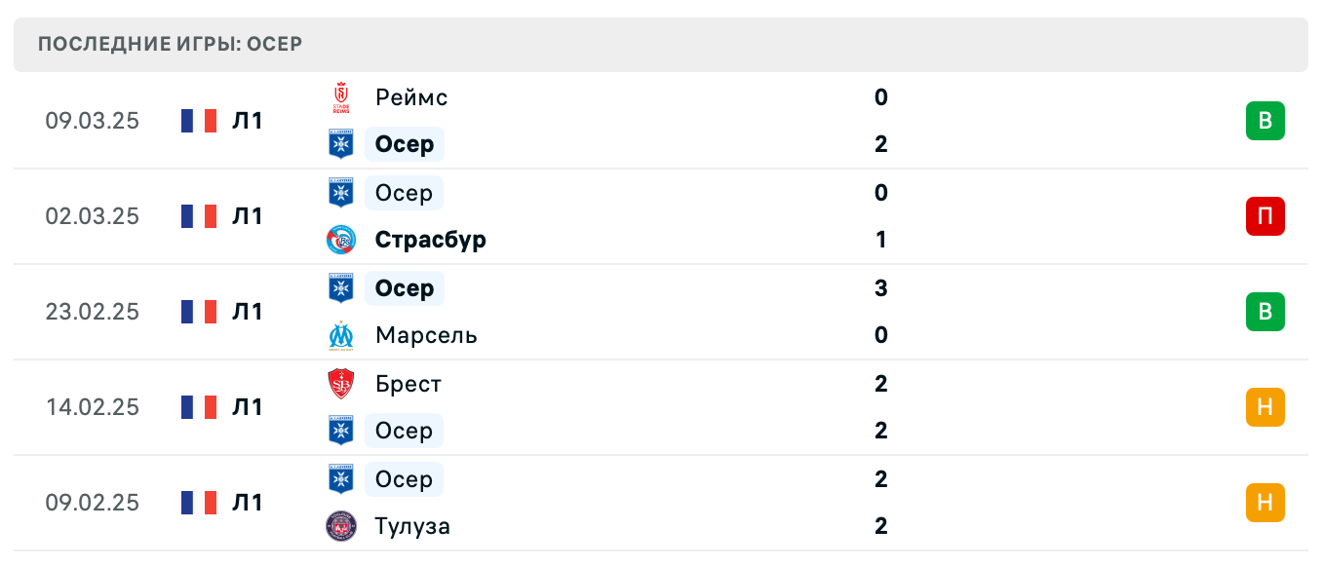Select the Брест team name row
The image size is (1324, 567).
[408, 384]
